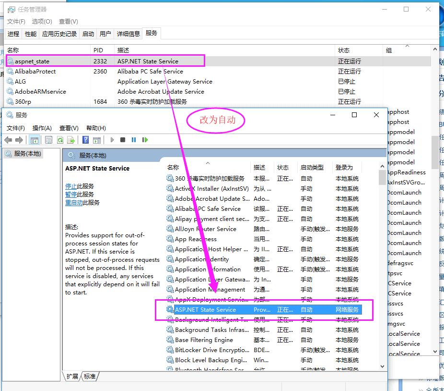Open the Properties toolbar icon in Services
Image resolution: width=444 pixels, height=391 pixels.
(x=48, y=140)
